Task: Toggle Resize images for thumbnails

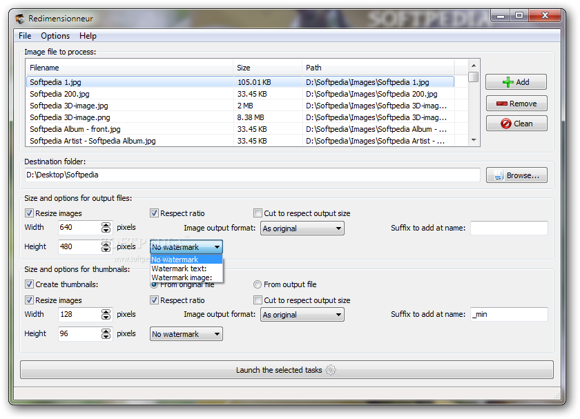Action: click(29, 300)
